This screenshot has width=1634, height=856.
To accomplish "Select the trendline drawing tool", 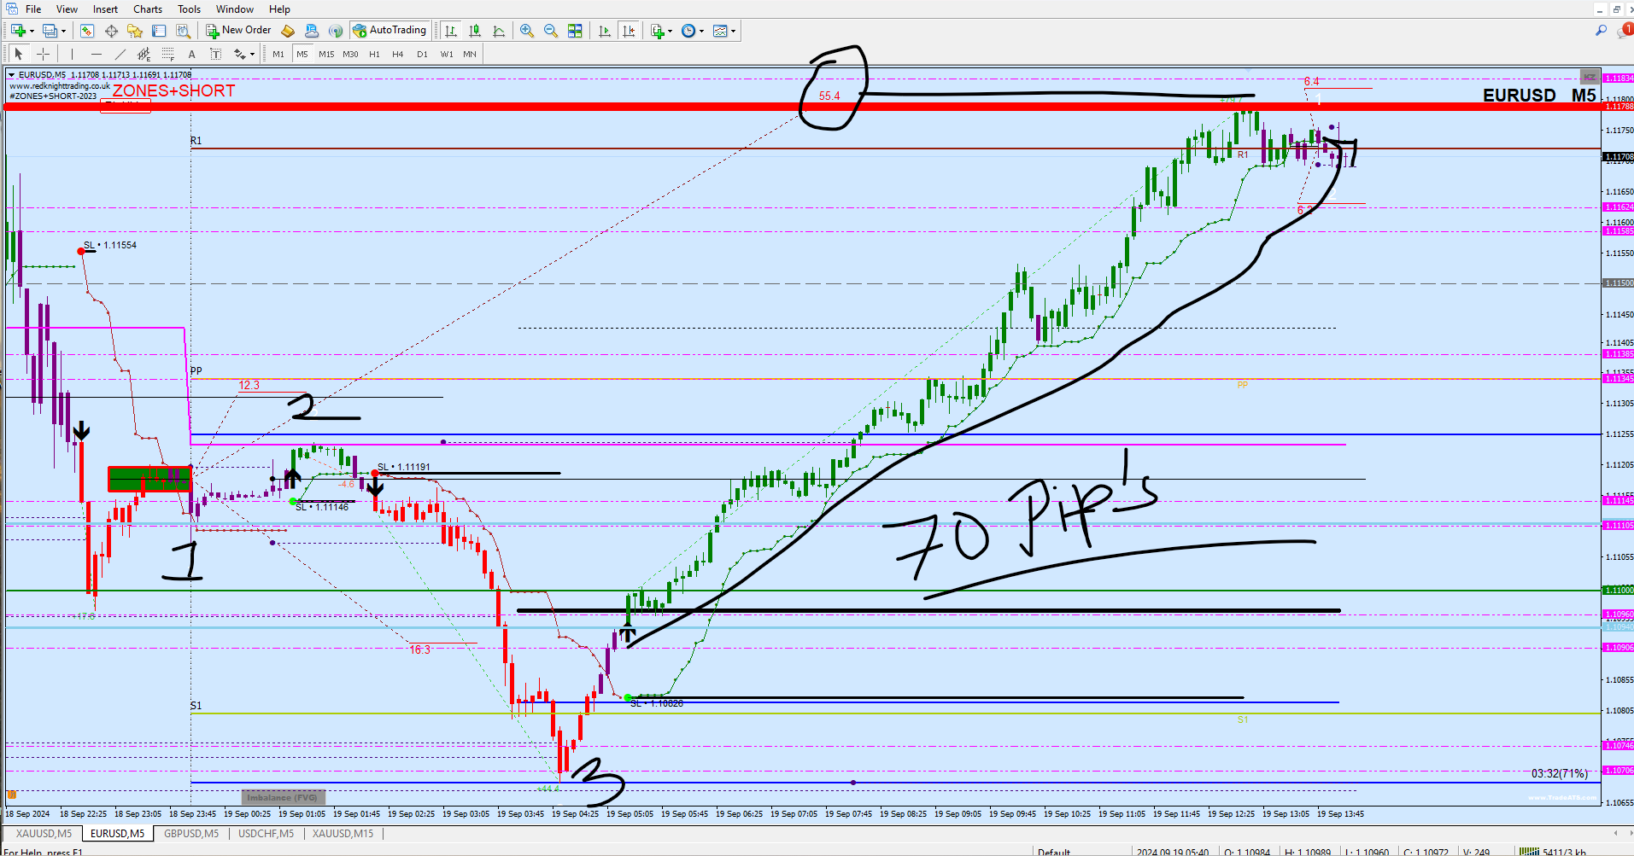I will [x=120, y=54].
